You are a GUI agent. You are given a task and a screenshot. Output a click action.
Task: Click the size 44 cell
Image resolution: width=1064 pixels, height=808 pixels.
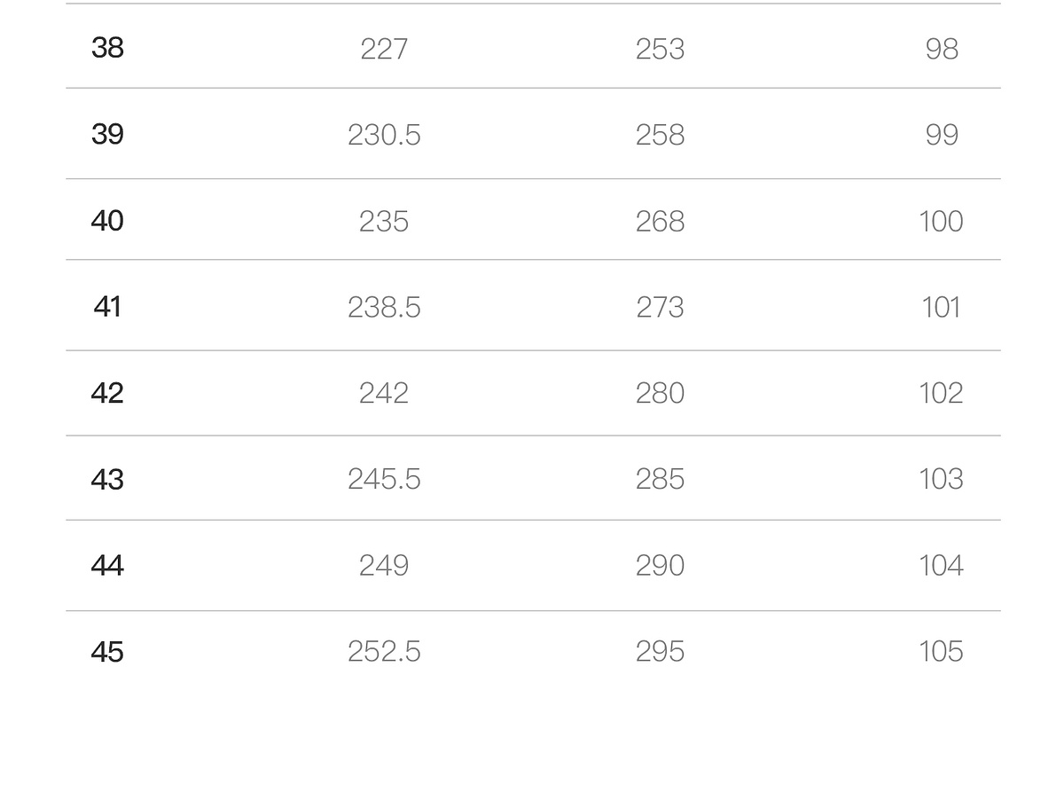[107, 565]
